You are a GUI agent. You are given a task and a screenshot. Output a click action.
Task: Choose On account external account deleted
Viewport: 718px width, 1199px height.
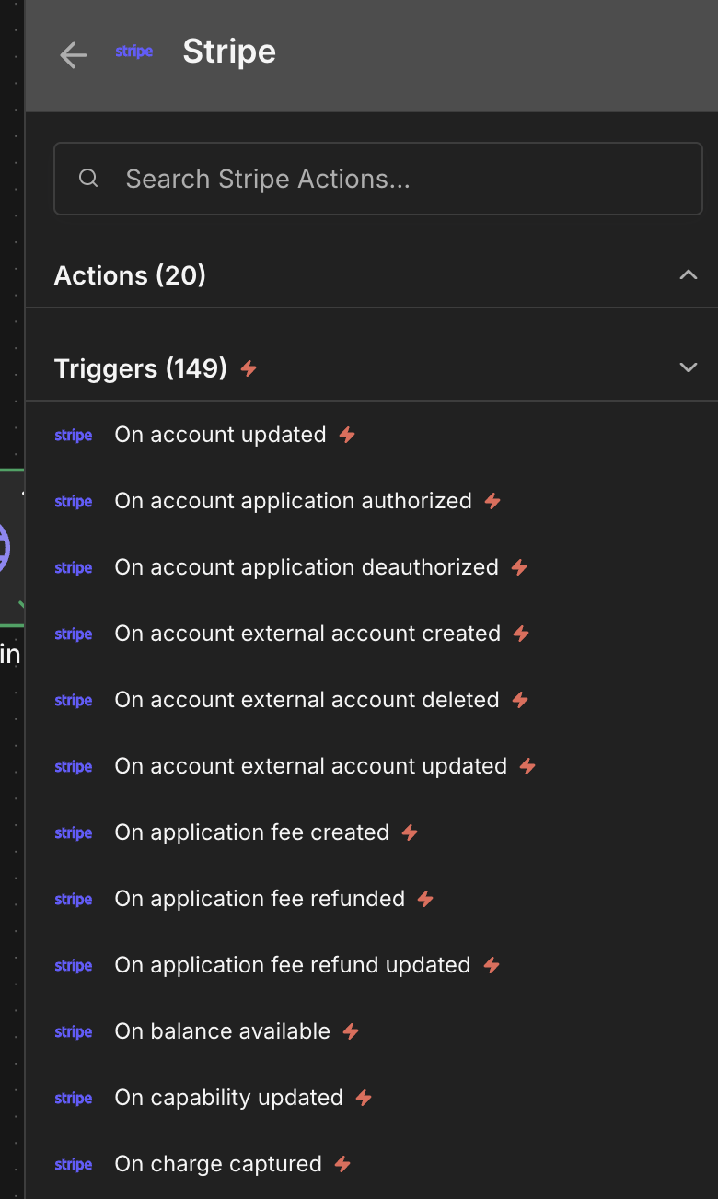tap(372, 700)
